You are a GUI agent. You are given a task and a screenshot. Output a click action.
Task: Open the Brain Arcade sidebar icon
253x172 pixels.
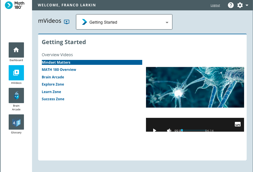pyautogui.click(x=16, y=95)
